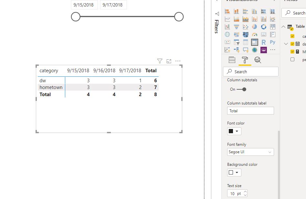The height and width of the screenshot is (199, 306).
Task: Select the Ribbon chart visual
Action: pos(273,19)
